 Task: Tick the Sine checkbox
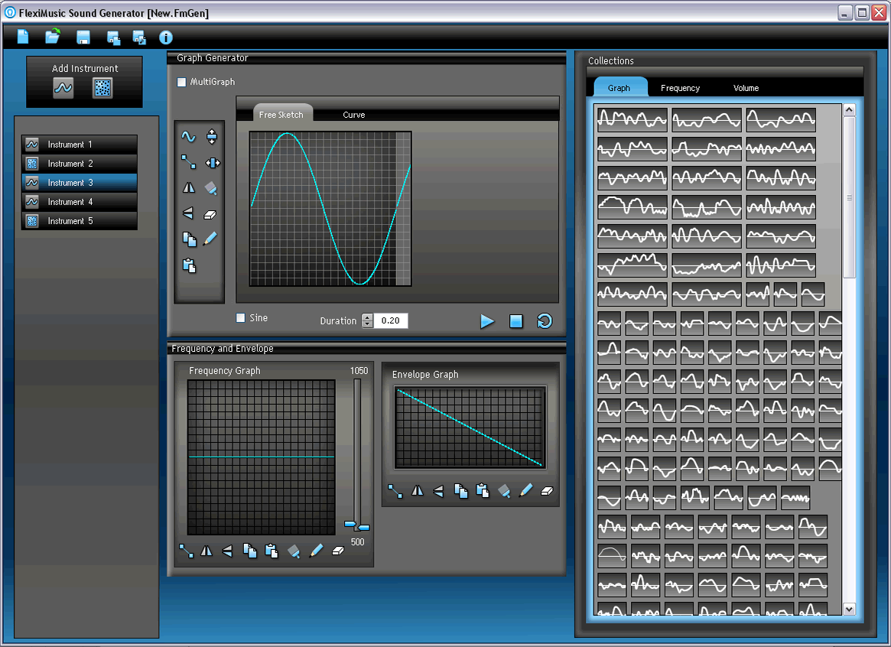tap(241, 318)
